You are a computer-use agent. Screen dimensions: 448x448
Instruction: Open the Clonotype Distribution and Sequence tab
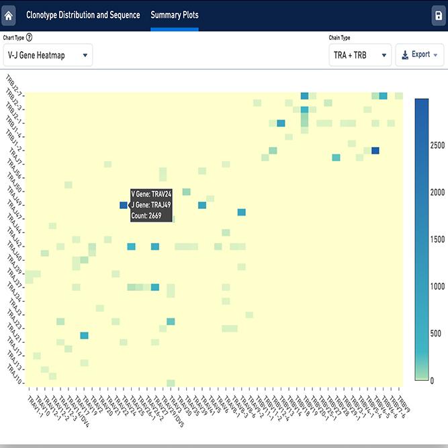[x=83, y=15]
